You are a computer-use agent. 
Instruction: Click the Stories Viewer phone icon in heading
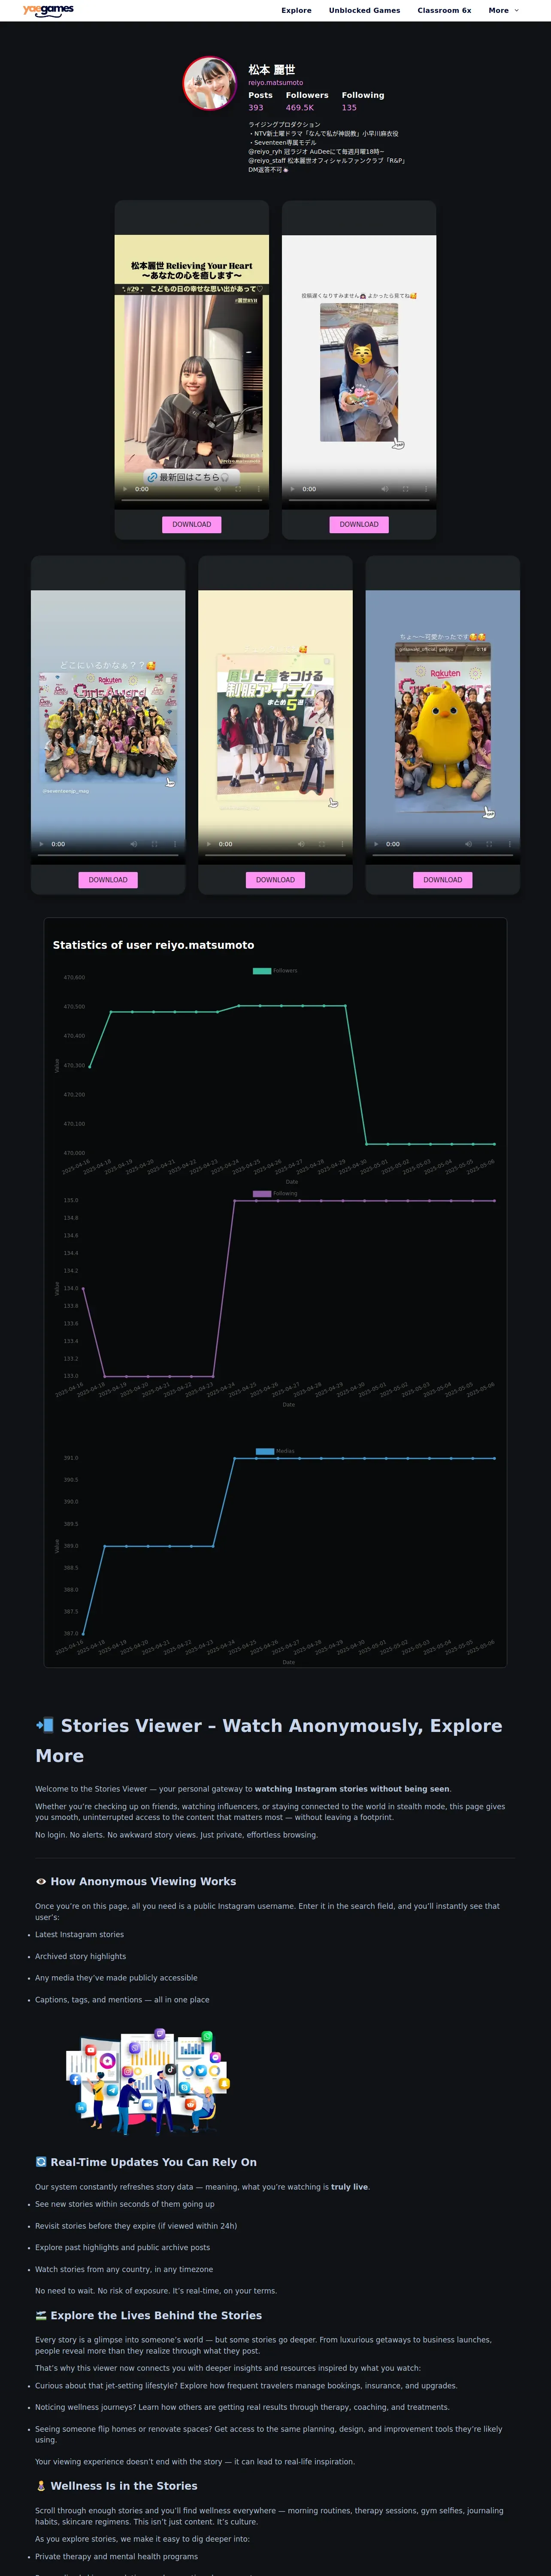(x=45, y=1725)
